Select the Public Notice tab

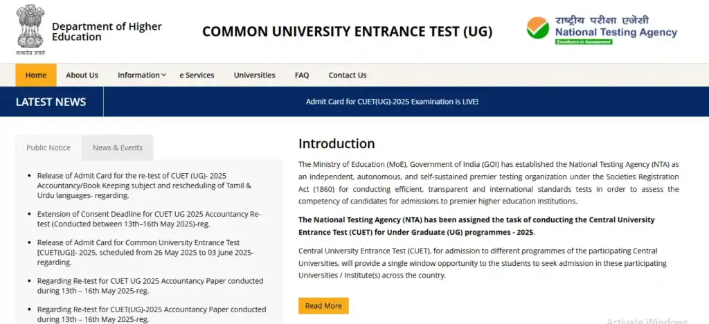coord(48,147)
